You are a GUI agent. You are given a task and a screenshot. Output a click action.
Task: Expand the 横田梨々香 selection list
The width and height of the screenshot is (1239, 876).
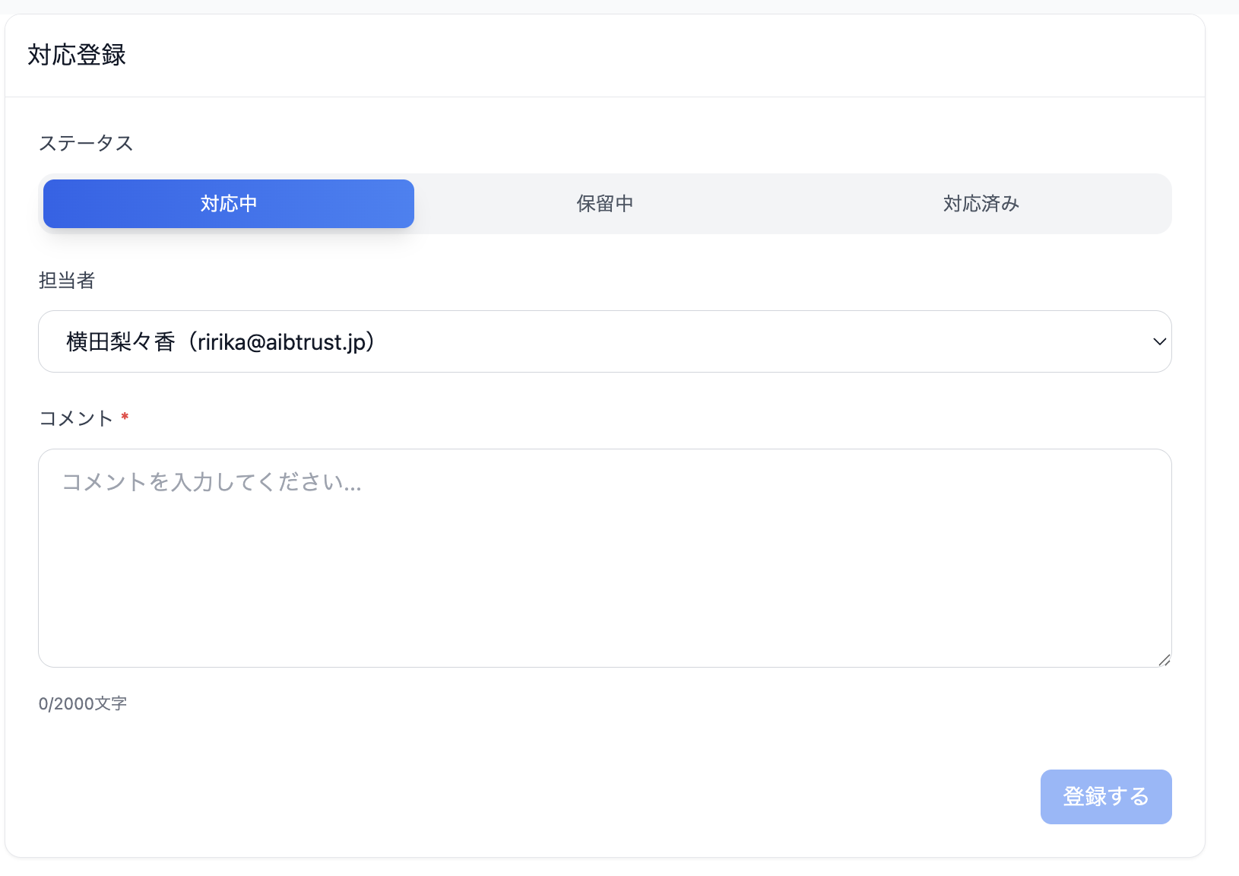pyautogui.click(x=604, y=341)
